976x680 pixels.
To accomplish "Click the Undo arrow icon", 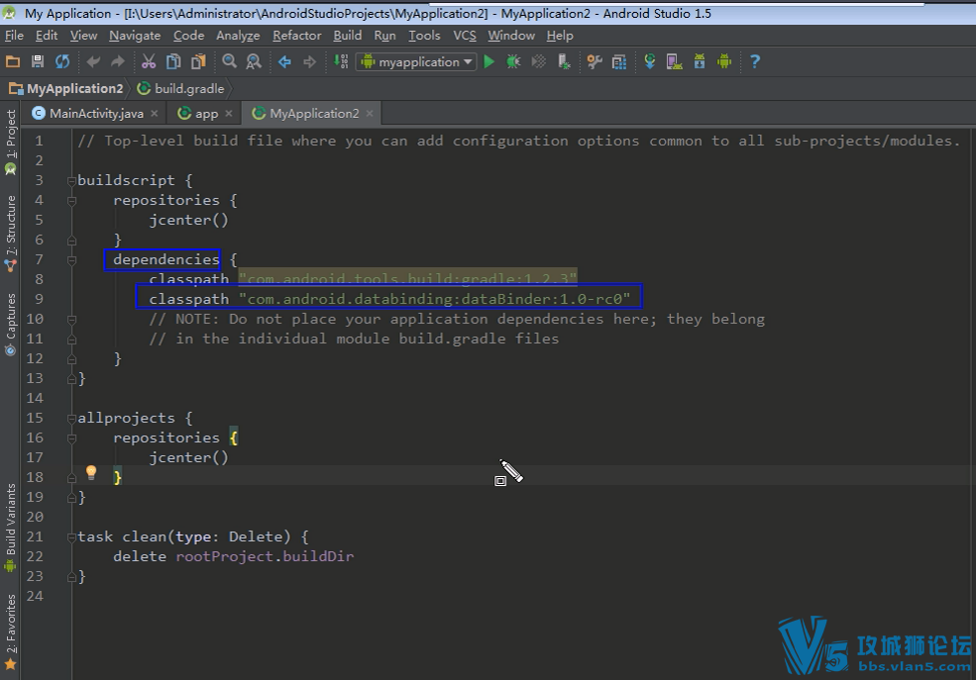I will click(93, 61).
